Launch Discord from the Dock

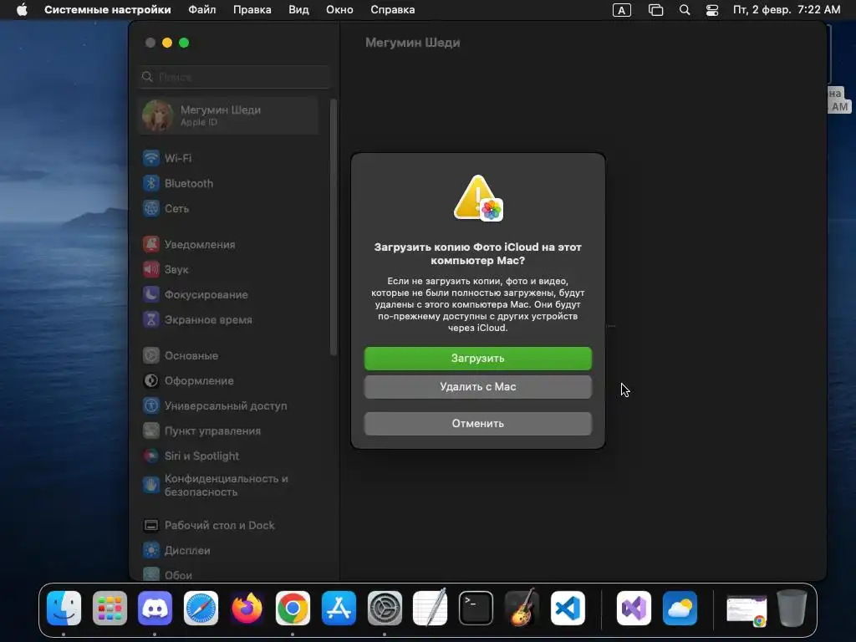(x=155, y=609)
